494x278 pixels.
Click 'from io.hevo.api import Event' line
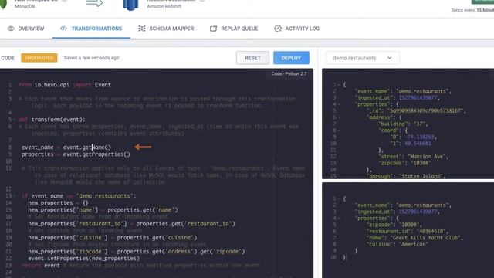click(65, 85)
